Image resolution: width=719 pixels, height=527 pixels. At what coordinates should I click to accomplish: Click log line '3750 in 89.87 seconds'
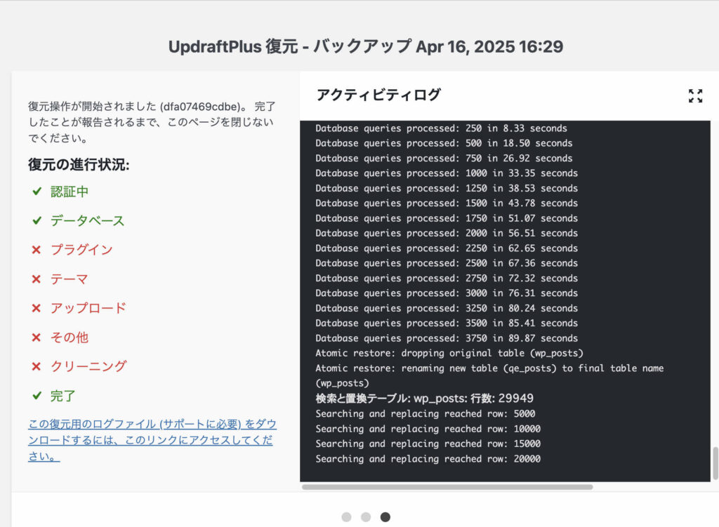coord(447,338)
